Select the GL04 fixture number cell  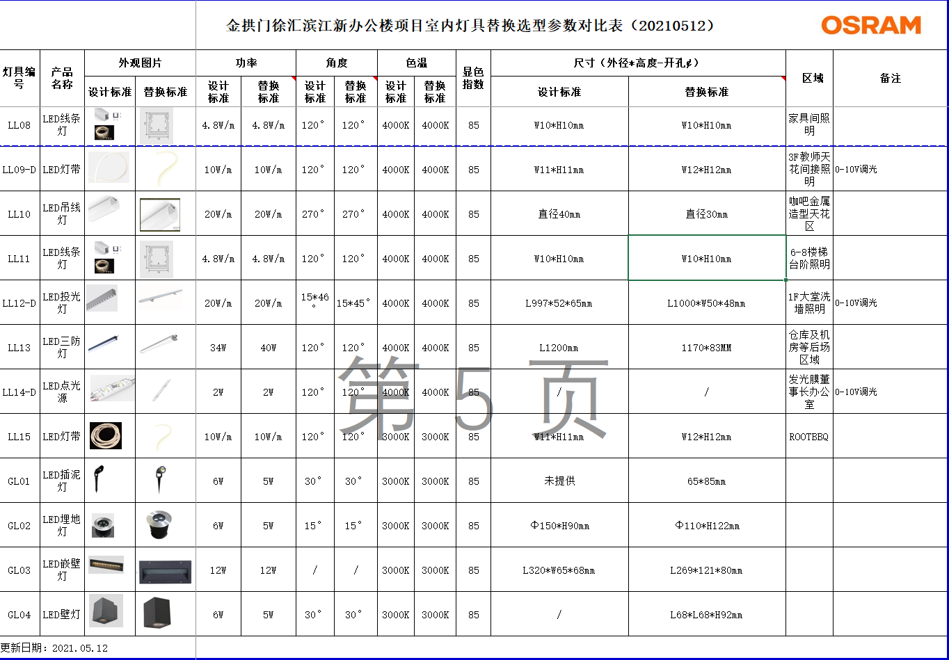point(19,614)
